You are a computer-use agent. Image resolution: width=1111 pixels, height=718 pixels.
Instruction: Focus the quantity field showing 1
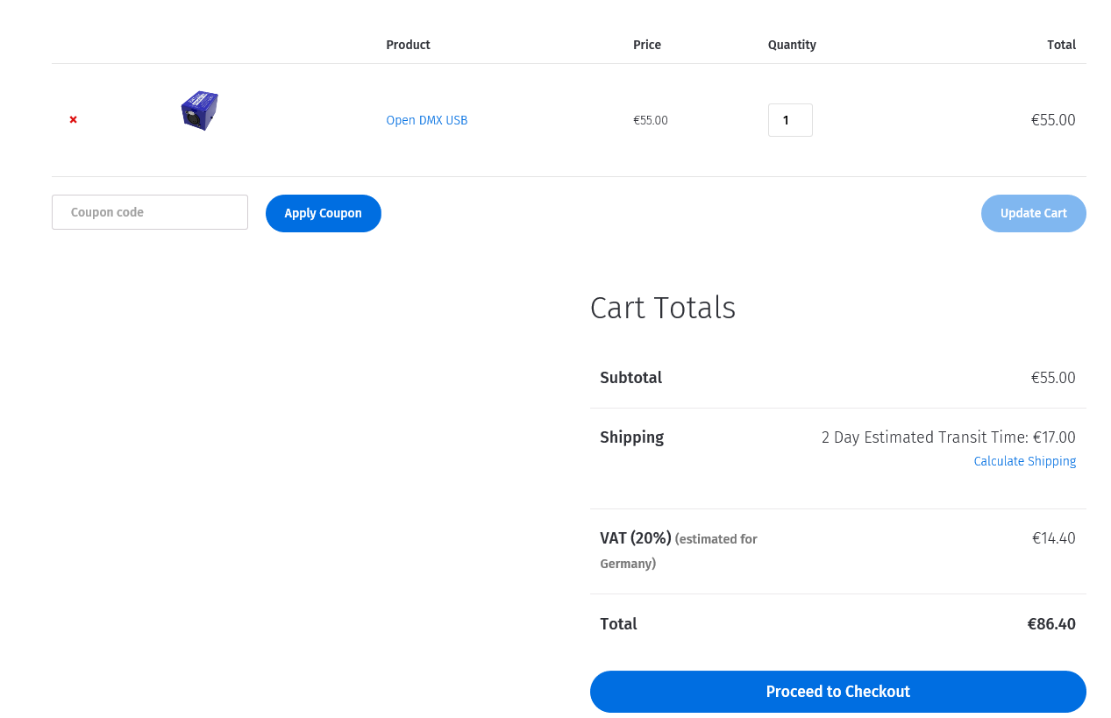(x=790, y=120)
